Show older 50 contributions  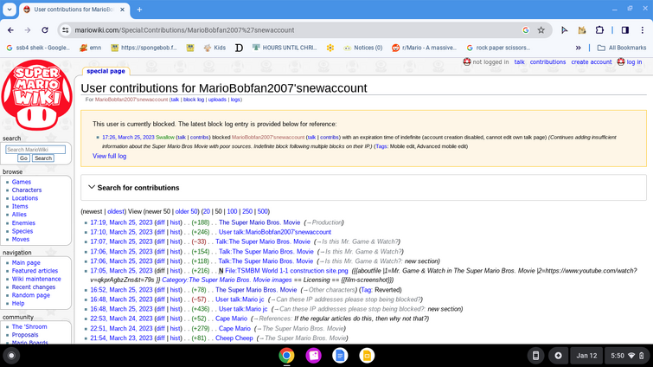click(186, 211)
